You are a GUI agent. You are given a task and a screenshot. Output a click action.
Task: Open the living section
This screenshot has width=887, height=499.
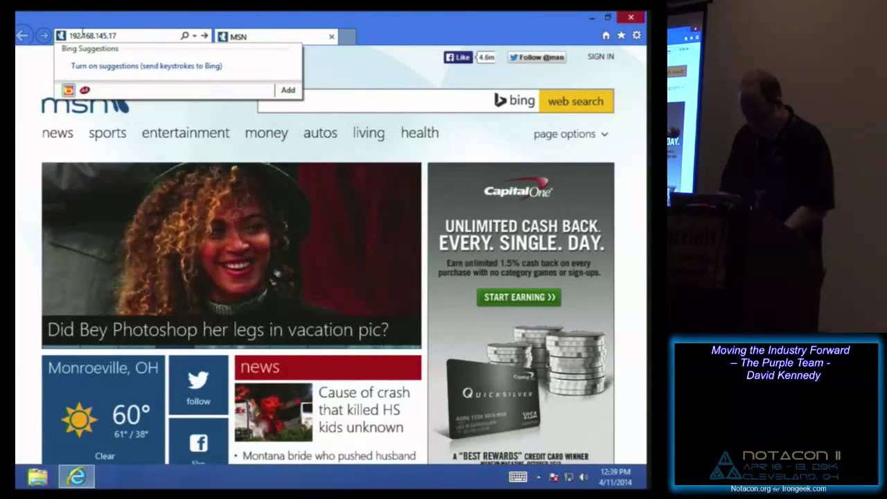pyautogui.click(x=369, y=133)
